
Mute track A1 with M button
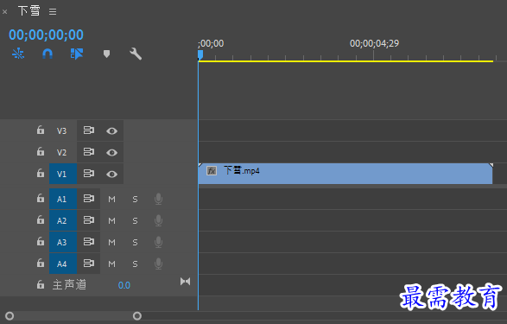pyautogui.click(x=112, y=200)
